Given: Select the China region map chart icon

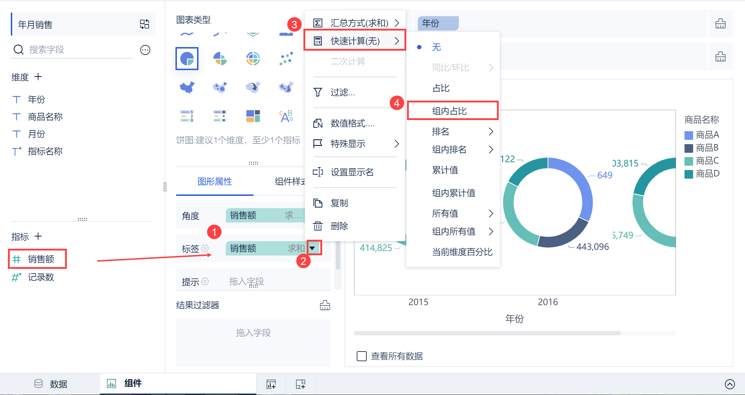Looking at the screenshot, I should tap(187, 87).
